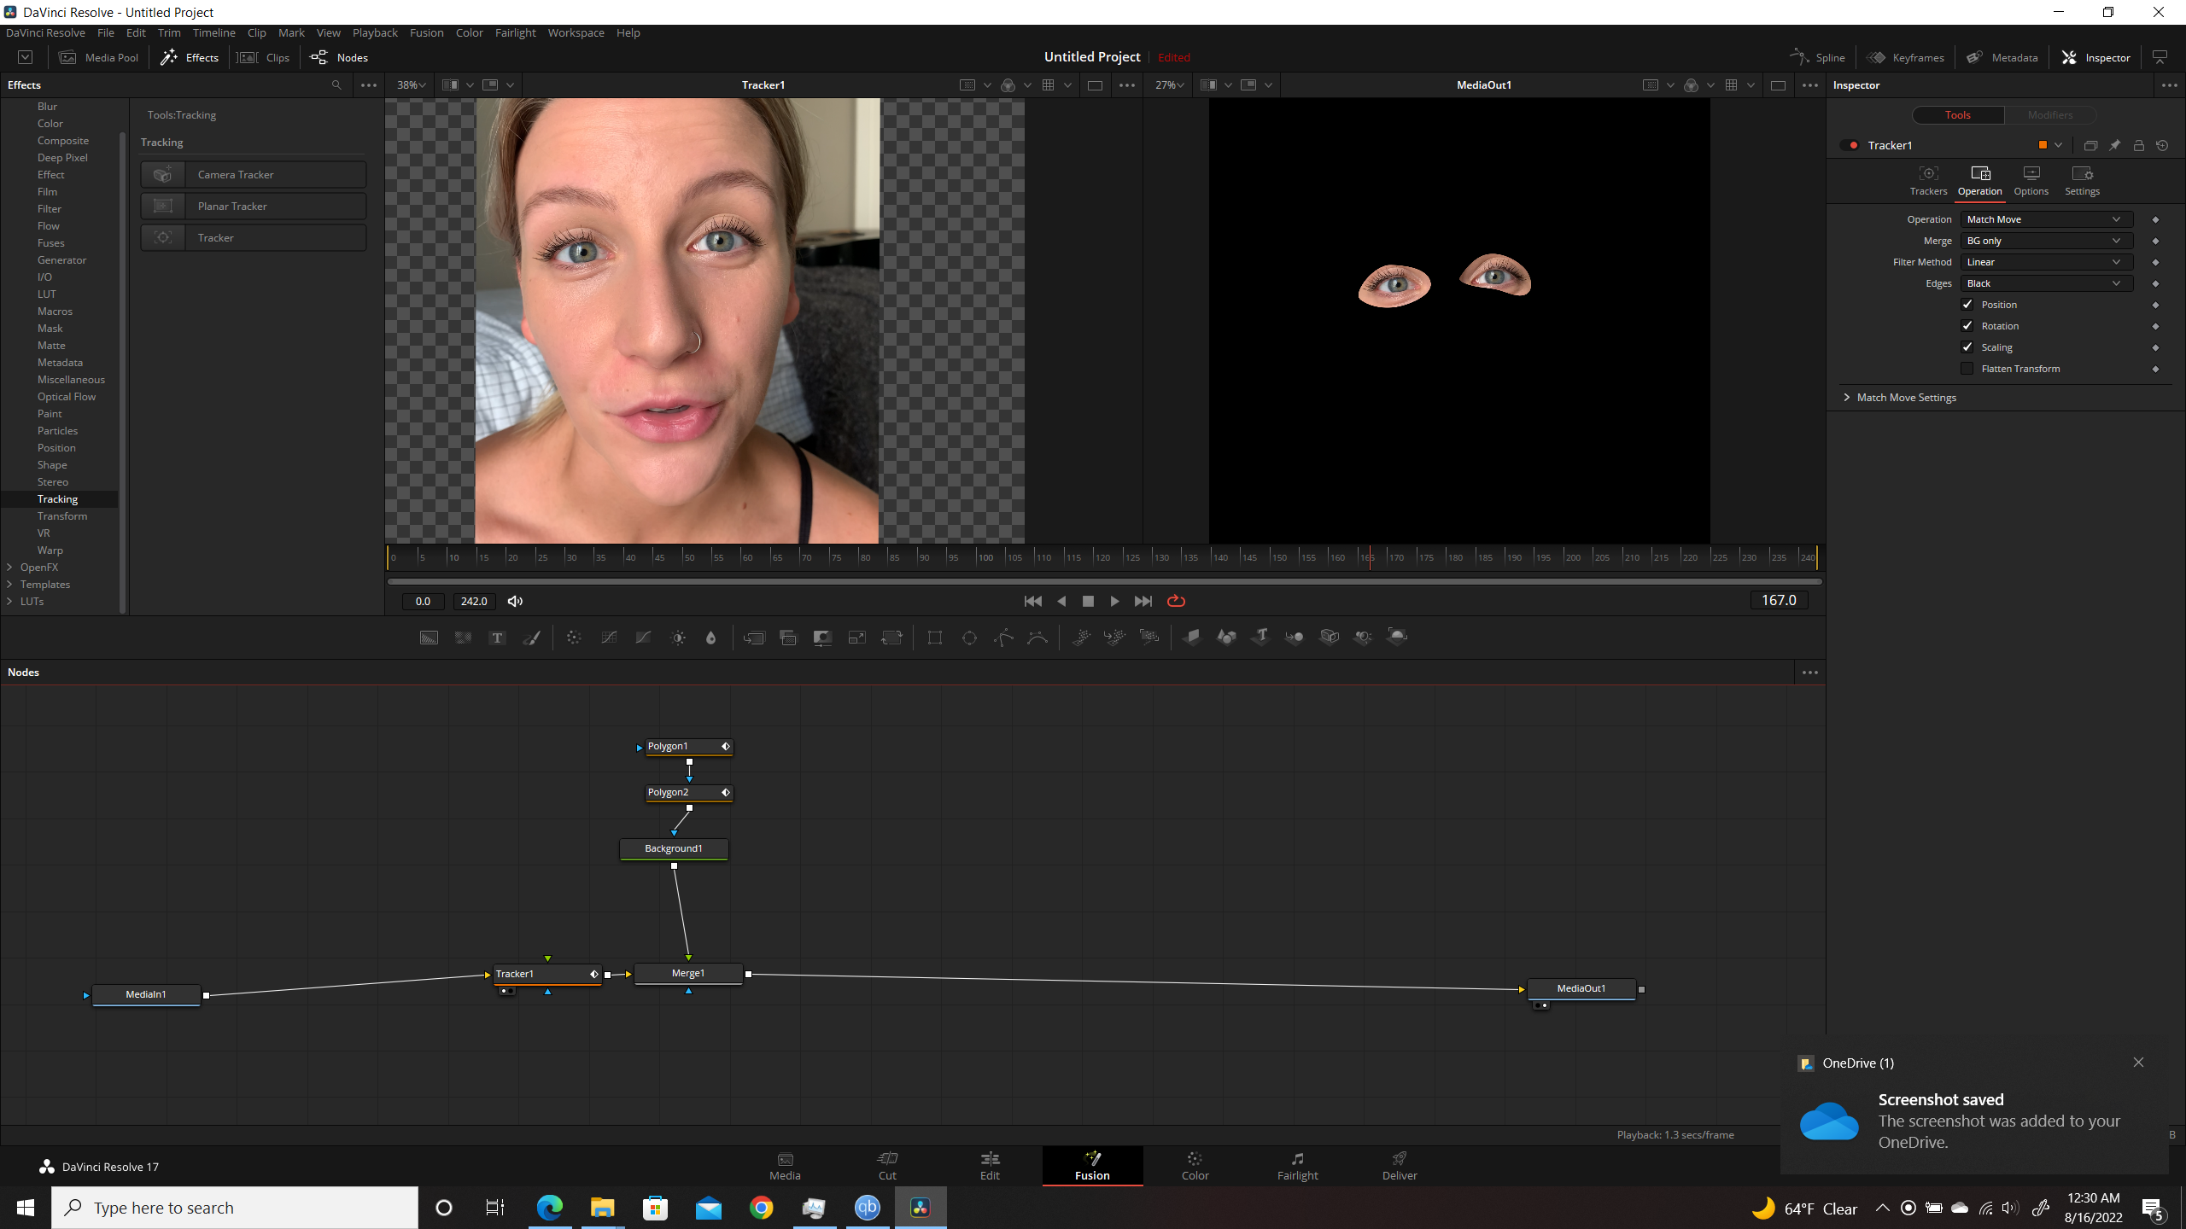The width and height of the screenshot is (2186, 1229).
Task: Add a Planar Tracker tool
Action: click(254, 207)
